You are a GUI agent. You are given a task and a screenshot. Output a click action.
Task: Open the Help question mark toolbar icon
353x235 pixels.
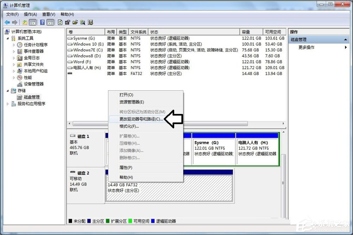click(42, 22)
